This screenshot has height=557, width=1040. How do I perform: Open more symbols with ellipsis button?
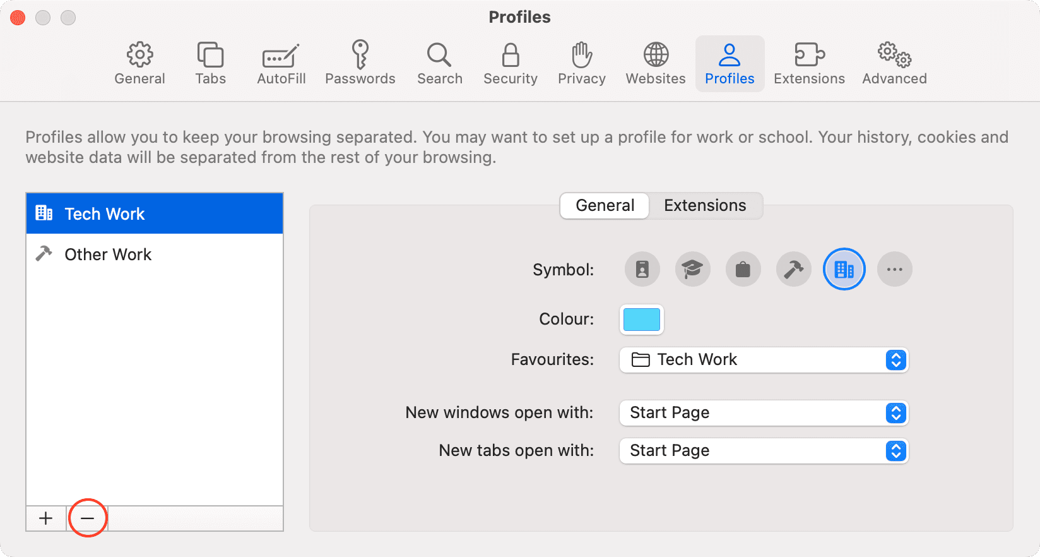click(894, 270)
